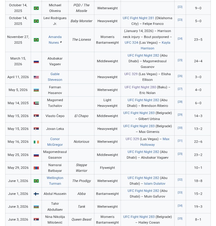Open the Conor McGregor article link
Viewport: 216px width, 226px height.
pyautogui.click(x=55, y=142)
